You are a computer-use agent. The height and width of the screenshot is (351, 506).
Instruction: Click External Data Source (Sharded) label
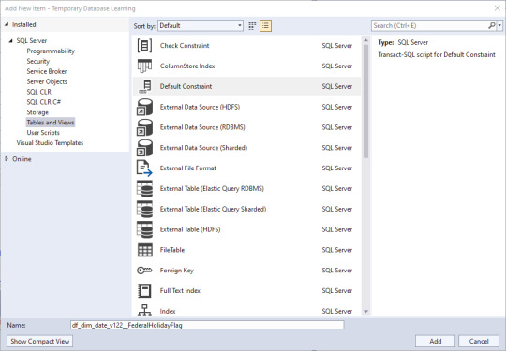click(203, 148)
